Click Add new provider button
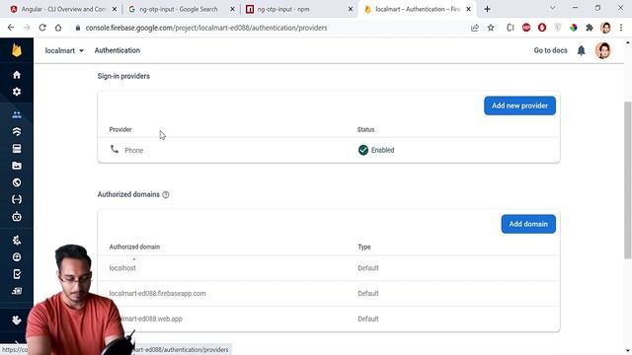This screenshot has width=632, height=355. click(x=519, y=106)
